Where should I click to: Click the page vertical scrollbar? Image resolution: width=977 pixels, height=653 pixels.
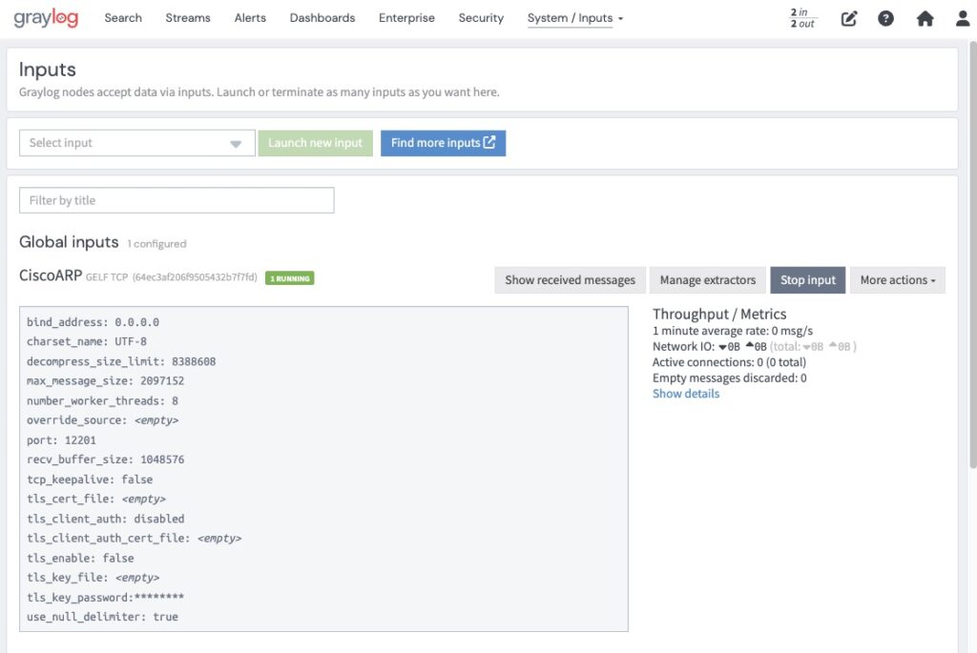coord(972,255)
